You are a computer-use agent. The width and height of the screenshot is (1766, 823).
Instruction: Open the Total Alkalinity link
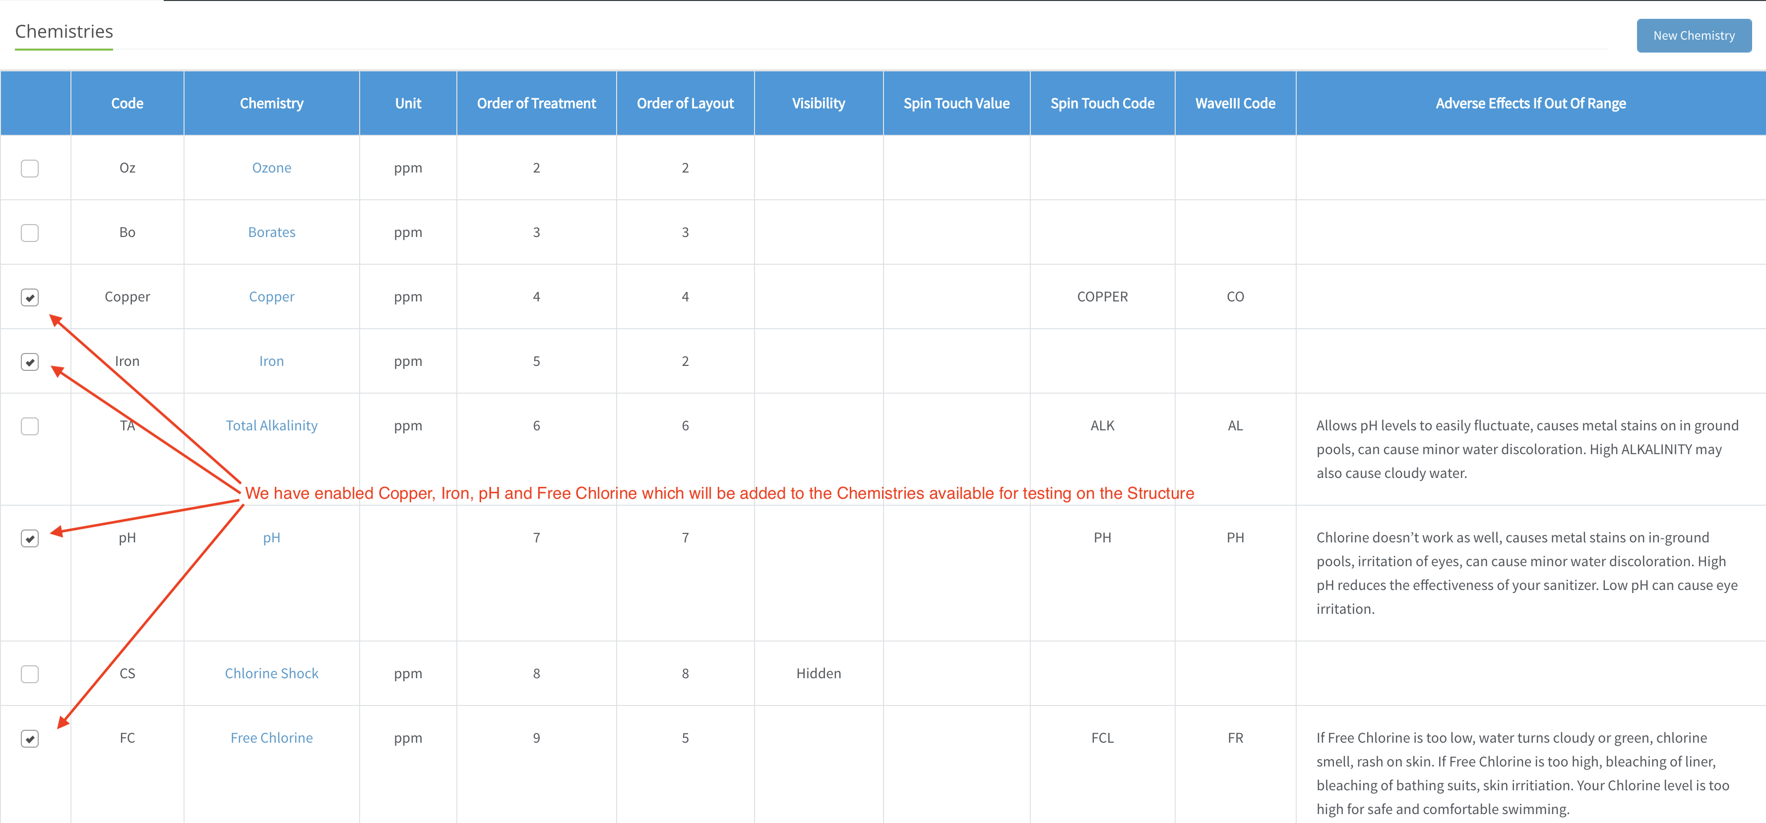(271, 425)
